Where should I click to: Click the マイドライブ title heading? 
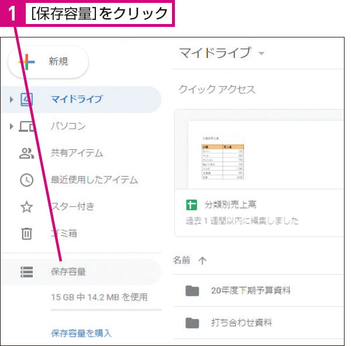click(x=215, y=53)
